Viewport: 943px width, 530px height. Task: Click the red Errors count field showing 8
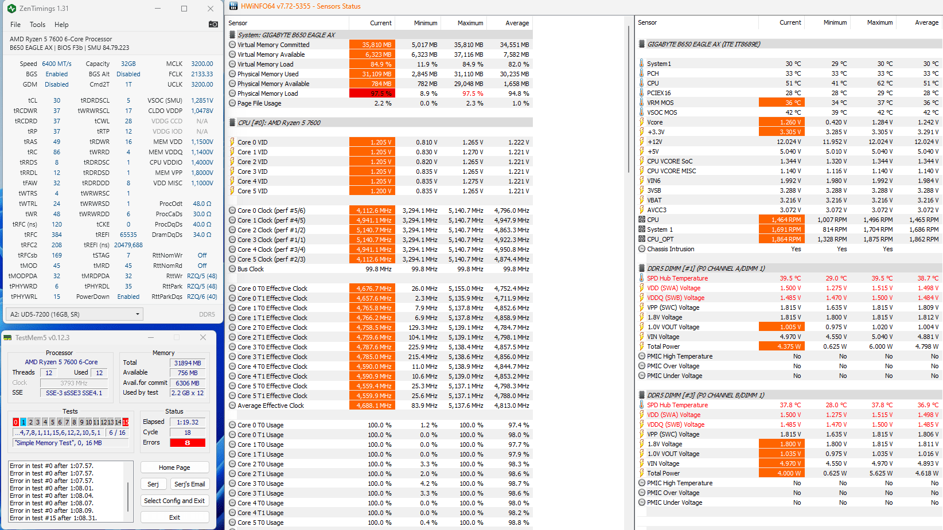pos(187,442)
